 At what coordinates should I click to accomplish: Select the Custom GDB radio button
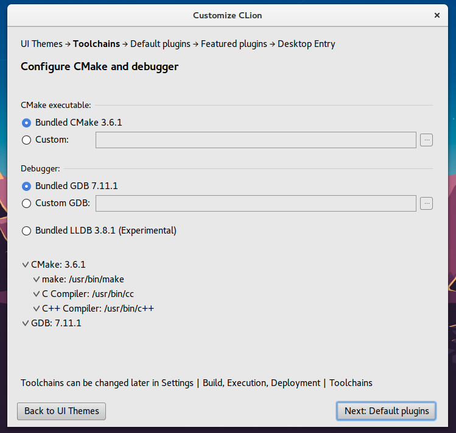click(x=26, y=203)
